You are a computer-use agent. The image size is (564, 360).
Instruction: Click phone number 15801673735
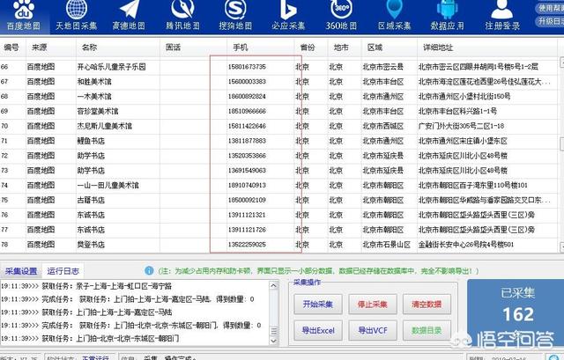click(247, 67)
